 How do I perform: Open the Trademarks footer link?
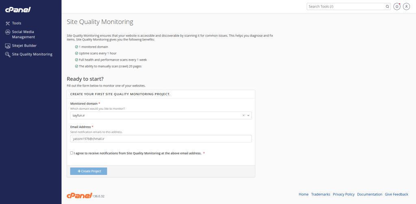tap(321, 194)
